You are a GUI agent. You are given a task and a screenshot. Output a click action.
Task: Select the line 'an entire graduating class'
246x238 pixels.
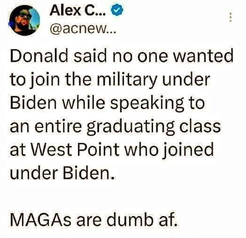(115, 126)
